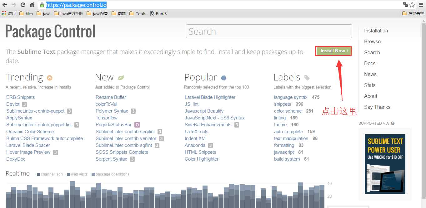The width and height of the screenshot is (426, 208).
Task: Open Stats in the side menu
Action: click(370, 85)
